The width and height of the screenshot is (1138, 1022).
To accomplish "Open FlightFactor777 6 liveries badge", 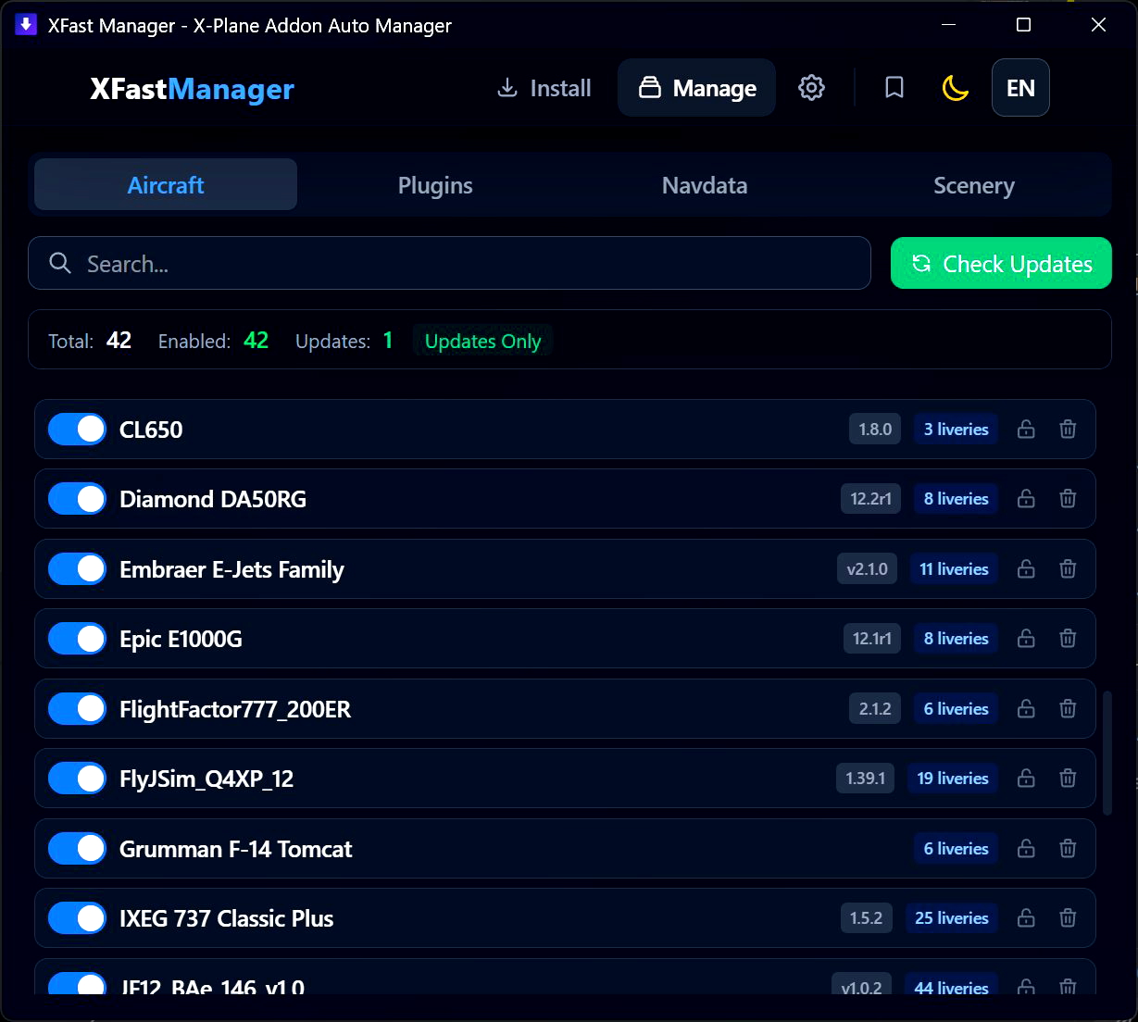I will [x=956, y=709].
